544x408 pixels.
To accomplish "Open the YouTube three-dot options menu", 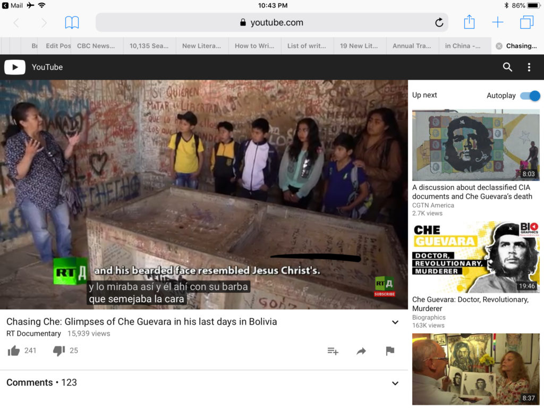I will click(x=529, y=67).
